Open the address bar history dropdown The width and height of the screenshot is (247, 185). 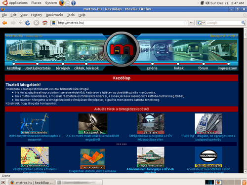pos(191,23)
